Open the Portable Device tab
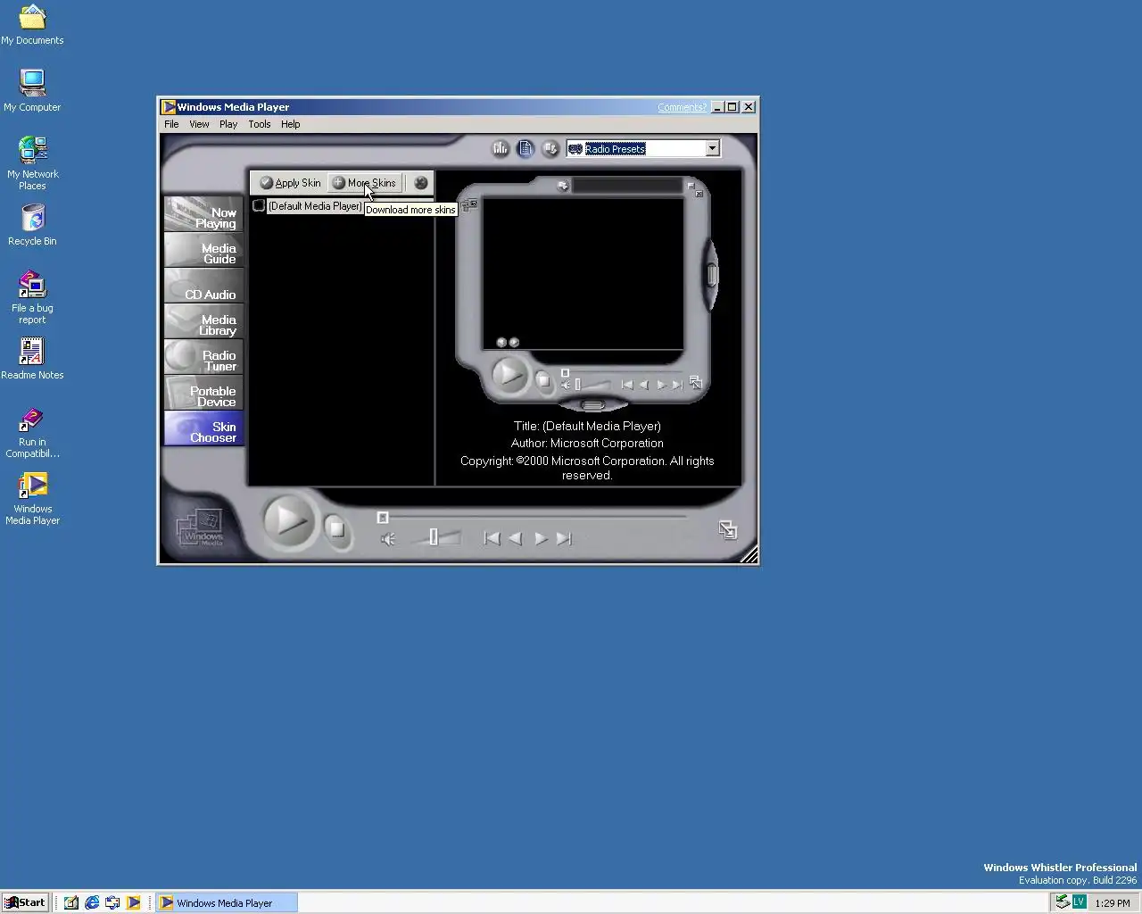This screenshot has height=914, width=1142. (203, 393)
